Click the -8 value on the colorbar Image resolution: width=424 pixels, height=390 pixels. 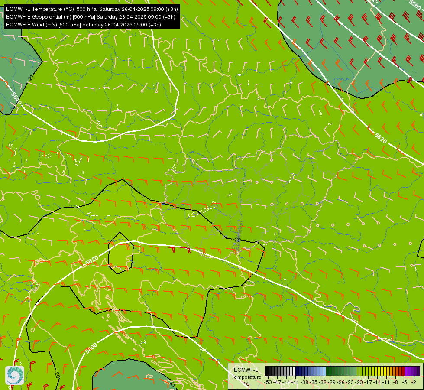pyautogui.click(x=395, y=382)
